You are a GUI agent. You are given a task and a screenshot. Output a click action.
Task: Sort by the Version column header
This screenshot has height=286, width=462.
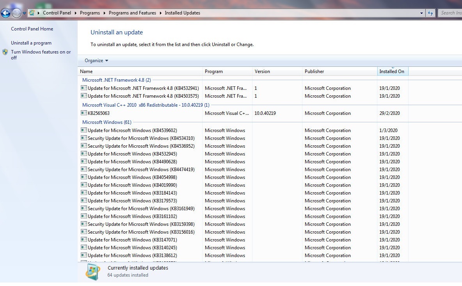pos(277,71)
